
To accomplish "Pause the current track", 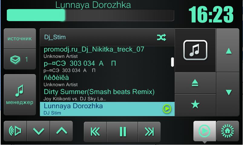I will [x=122, y=132].
